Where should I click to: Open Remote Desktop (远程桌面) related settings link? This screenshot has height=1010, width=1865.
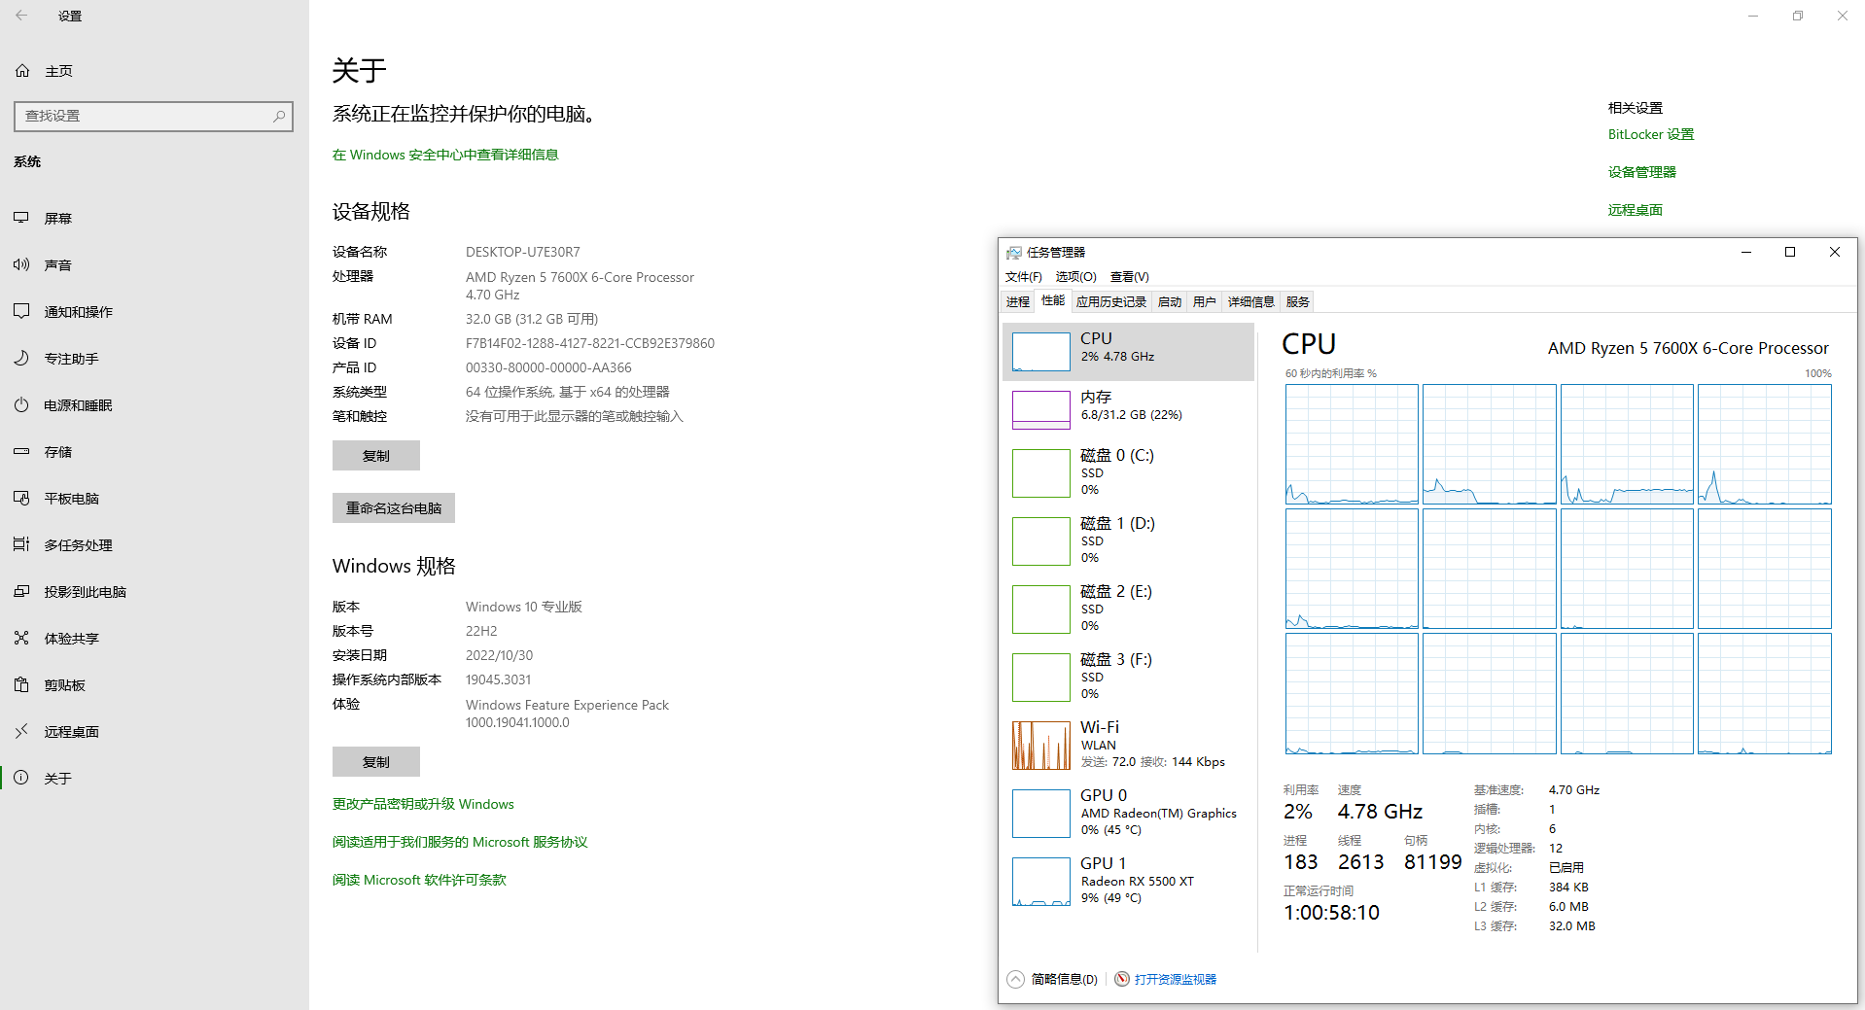pyautogui.click(x=1636, y=210)
